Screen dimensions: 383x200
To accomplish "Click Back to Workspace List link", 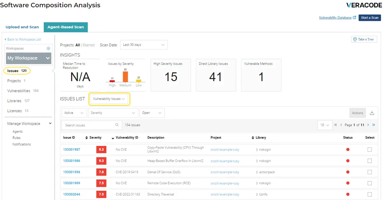I will pyautogui.click(x=24, y=39).
